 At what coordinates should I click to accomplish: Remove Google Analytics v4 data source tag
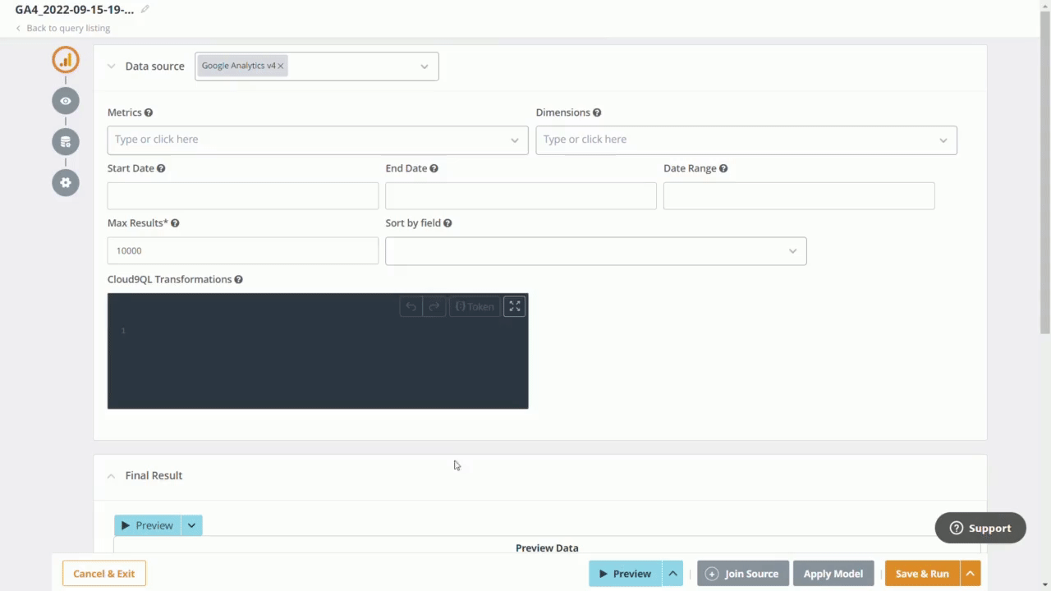[281, 66]
